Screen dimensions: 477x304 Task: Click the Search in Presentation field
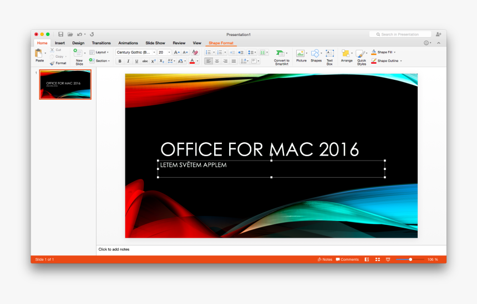(x=400, y=34)
